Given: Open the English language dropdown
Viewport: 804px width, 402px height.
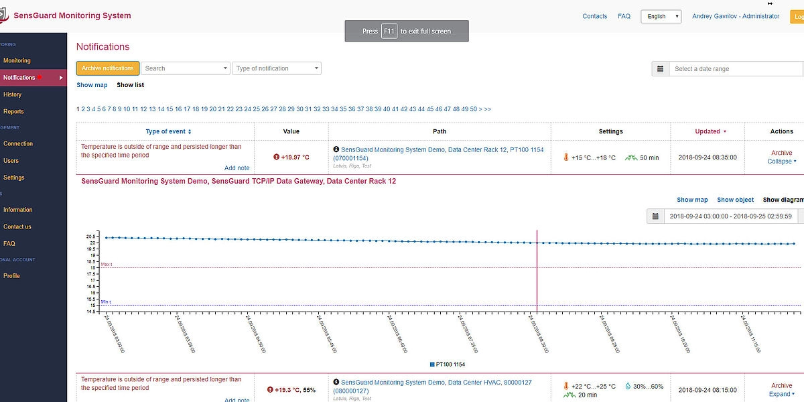Looking at the screenshot, I should tap(661, 16).
